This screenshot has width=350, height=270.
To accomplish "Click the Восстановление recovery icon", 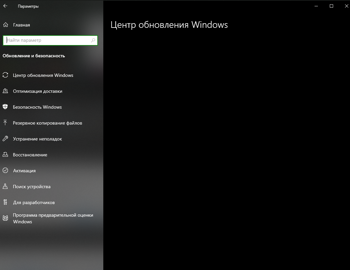I will coord(5,154).
